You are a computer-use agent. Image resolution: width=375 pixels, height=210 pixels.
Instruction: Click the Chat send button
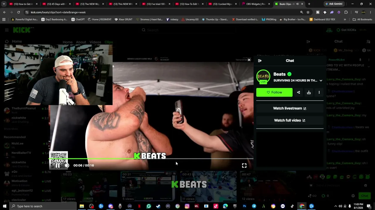pos(364,196)
